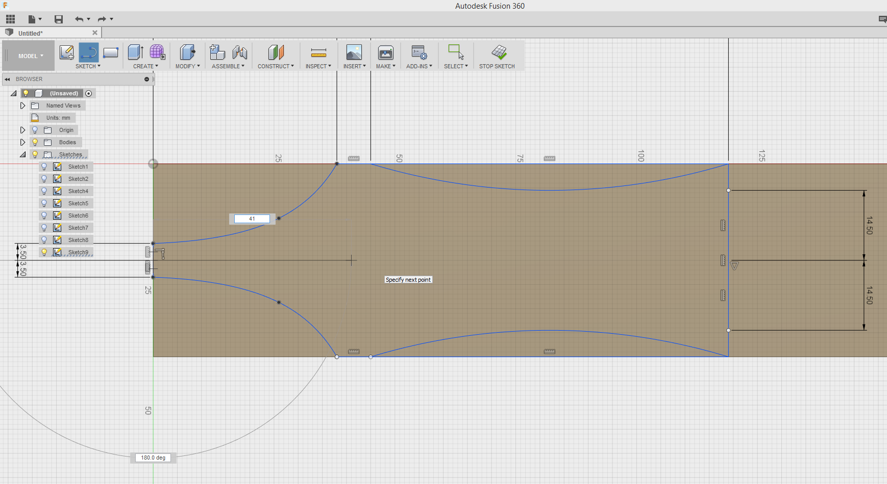The height and width of the screenshot is (484, 887).
Task: Open the SELECT dropdown
Action: [x=456, y=66]
